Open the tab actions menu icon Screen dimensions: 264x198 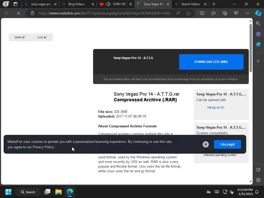pos(15,4)
